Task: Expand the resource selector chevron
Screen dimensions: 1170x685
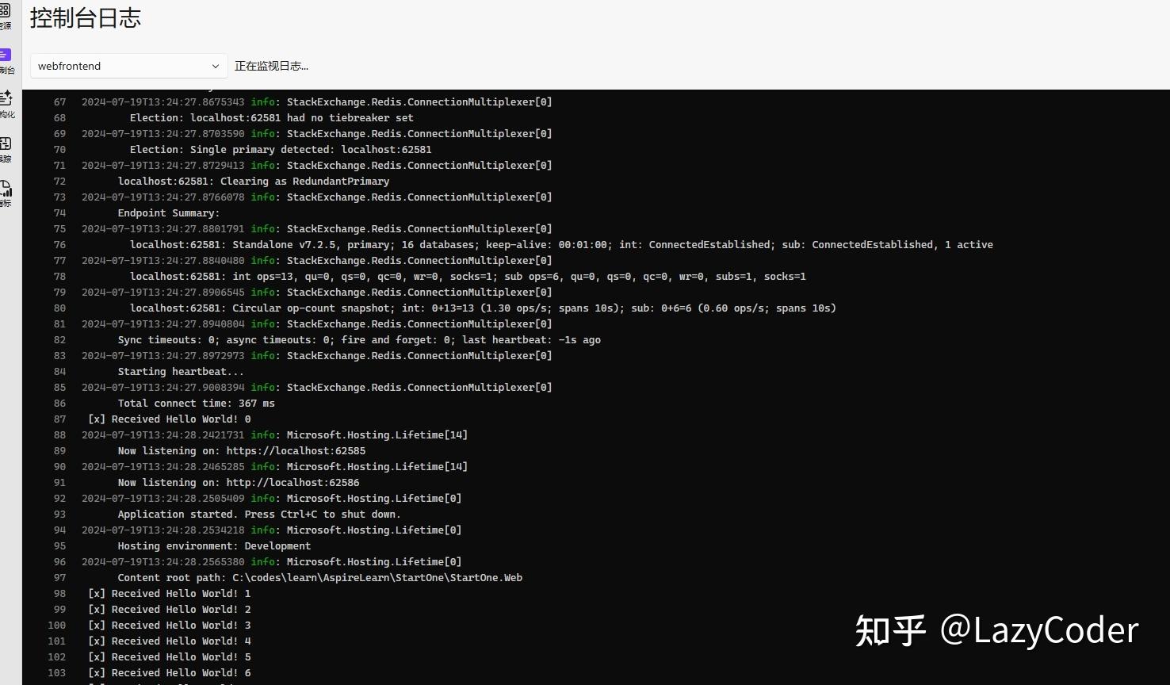Action: click(x=215, y=66)
